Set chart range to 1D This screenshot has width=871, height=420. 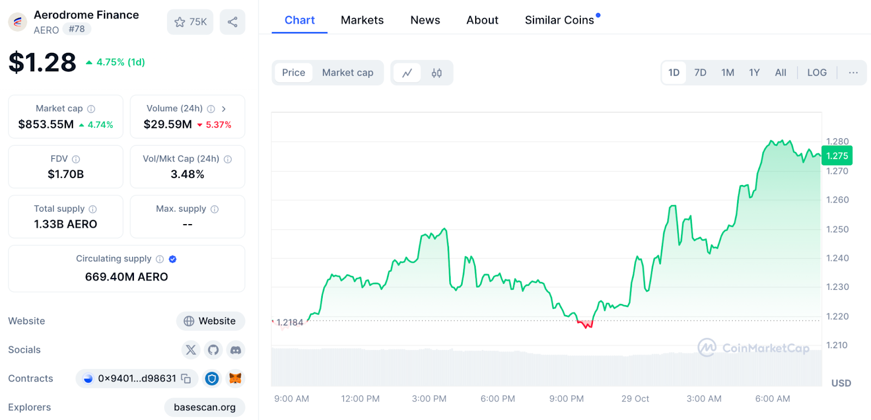click(x=674, y=73)
